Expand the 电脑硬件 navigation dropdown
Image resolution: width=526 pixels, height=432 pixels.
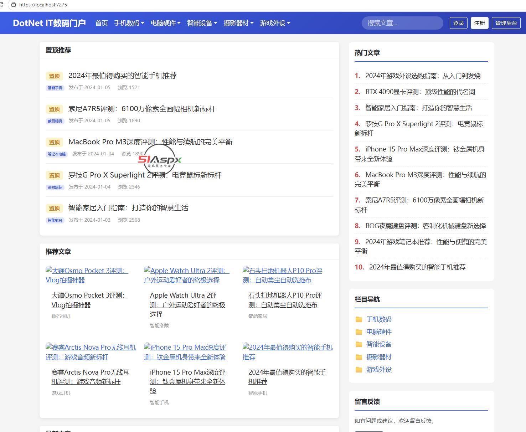click(x=165, y=23)
